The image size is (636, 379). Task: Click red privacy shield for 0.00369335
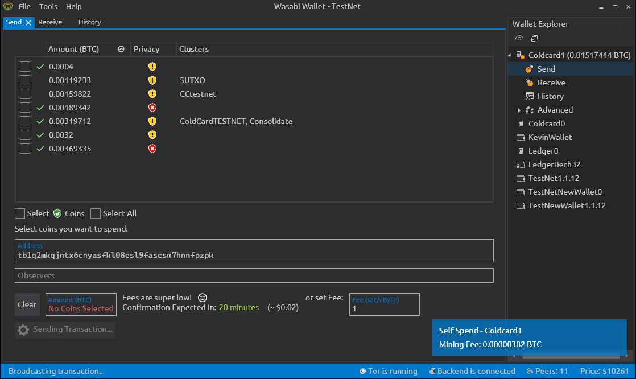152,149
